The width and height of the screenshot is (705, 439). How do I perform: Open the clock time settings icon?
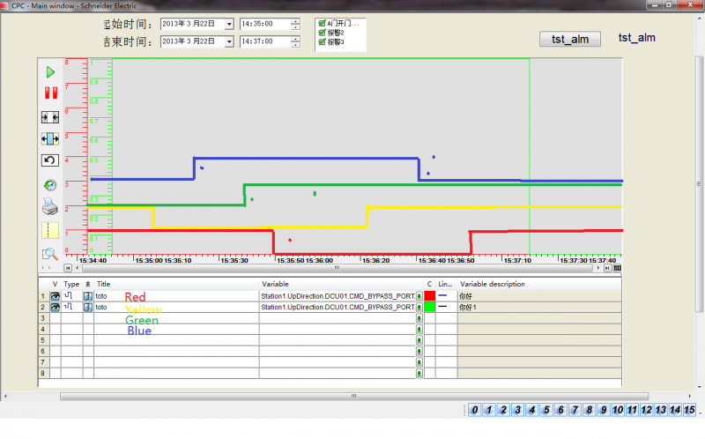(x=50, y=185)
